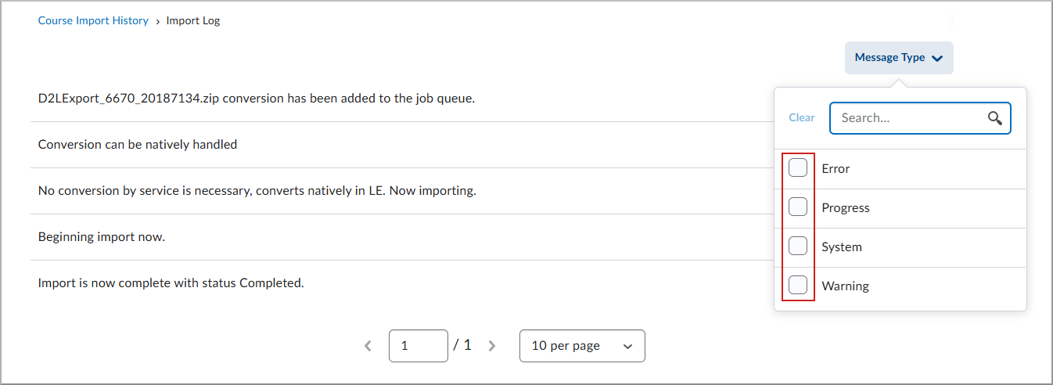1053x385 pixels.
Task: Pick the System option label
Action: point(842,247)
